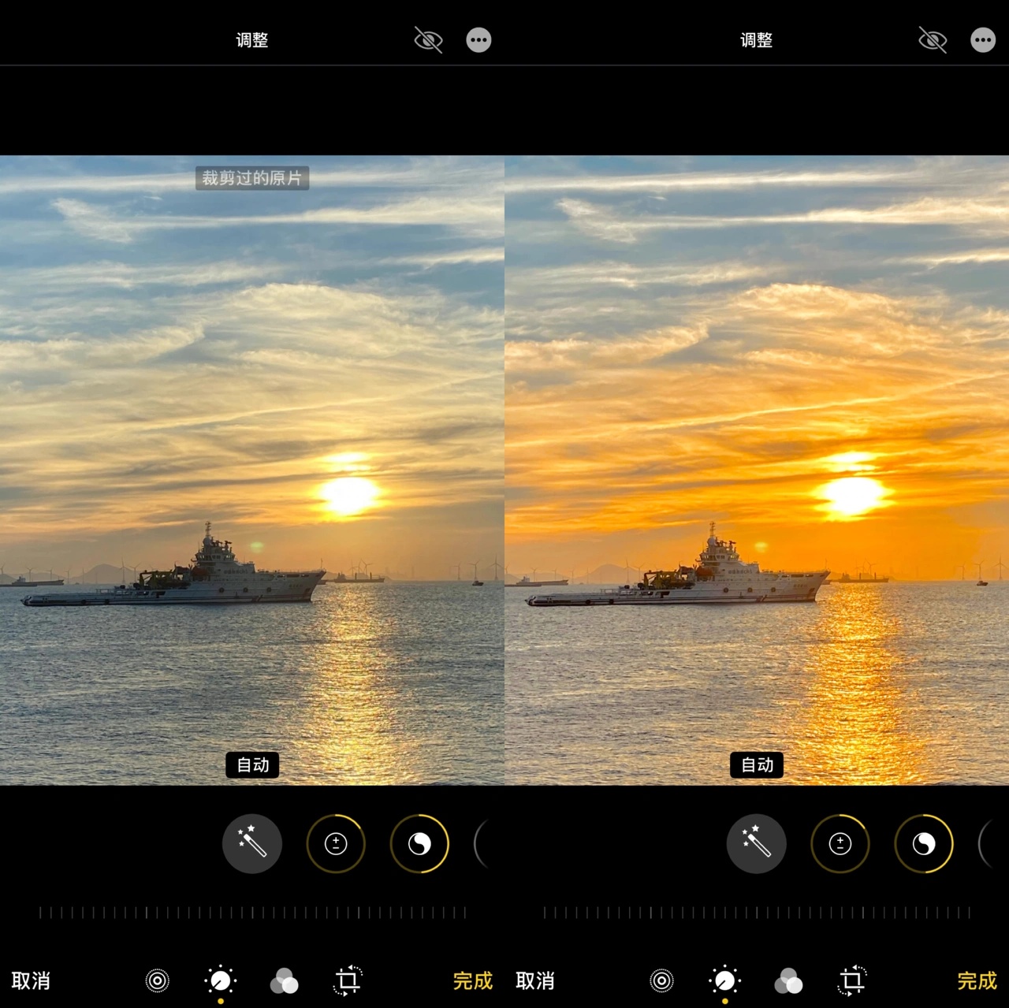1009x1008 pixels.
Task: Tap 完成 to finish editing in right panel
Action: coord(977,981)
